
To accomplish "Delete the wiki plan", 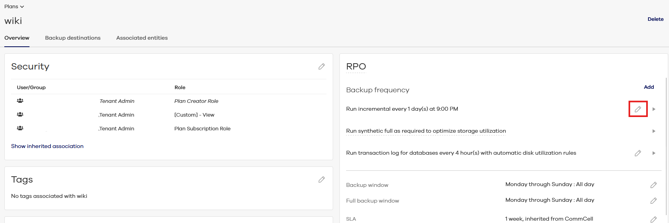I will tap(655, 19).
